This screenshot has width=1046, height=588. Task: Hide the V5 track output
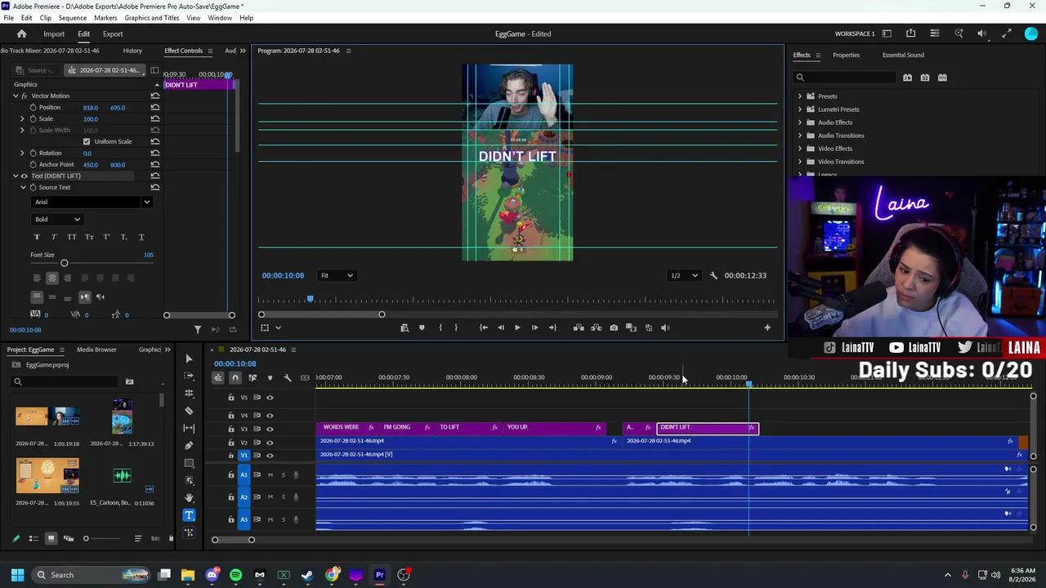[x=270, y=398]
